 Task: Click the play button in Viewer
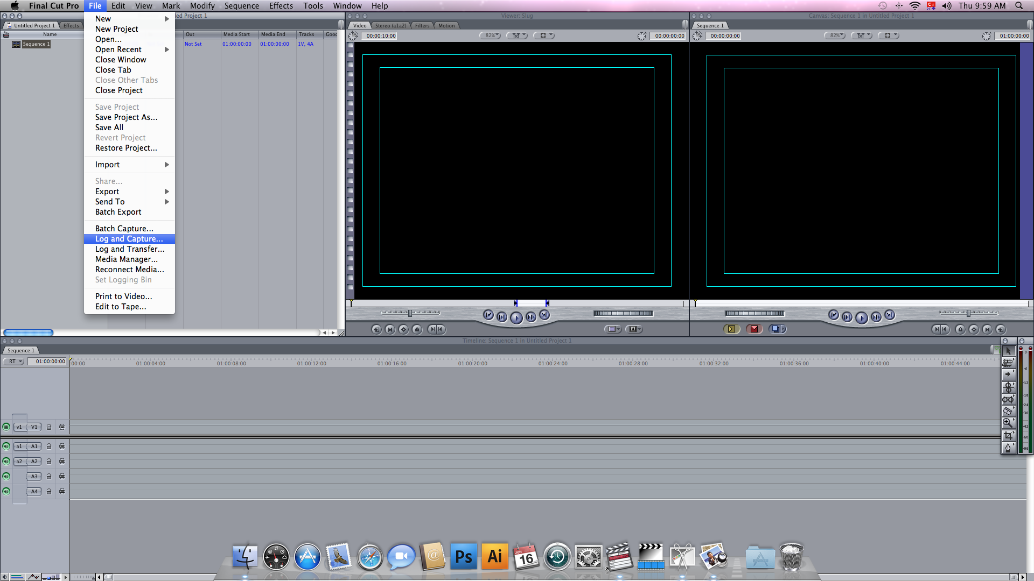pos(517,316)
